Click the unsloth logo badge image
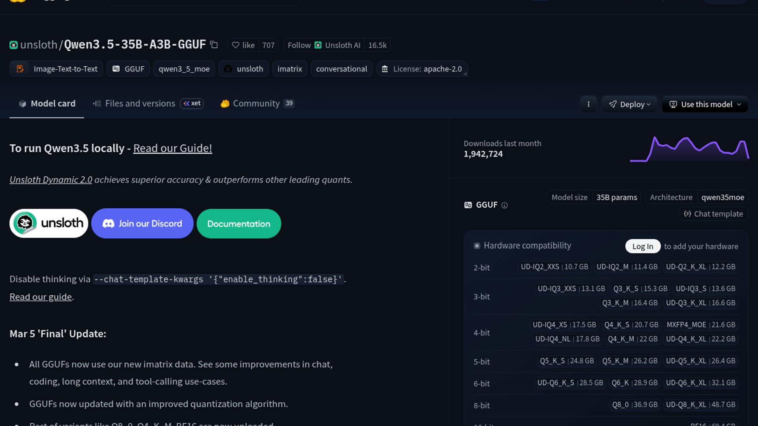 click(x=49, y=223)
